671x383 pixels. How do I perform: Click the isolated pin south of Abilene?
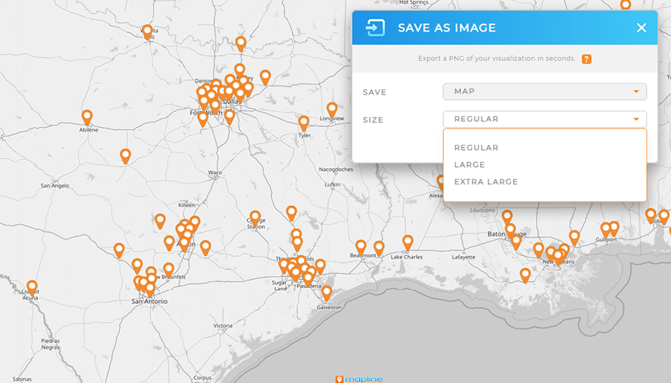pos(126,156)
